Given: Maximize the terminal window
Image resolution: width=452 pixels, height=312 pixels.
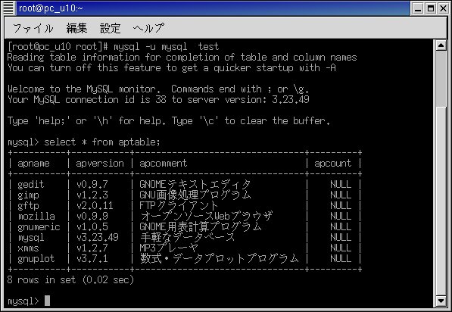Looking at the screenshot, I should [431, 8].
